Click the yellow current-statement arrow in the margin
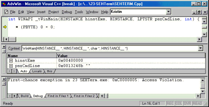The image size is (209, 107). pos(5,27)
